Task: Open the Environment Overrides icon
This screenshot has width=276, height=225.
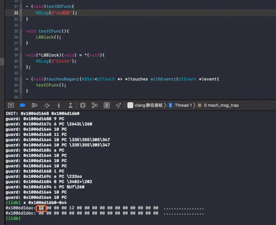Action: click(x=107, y=105)
